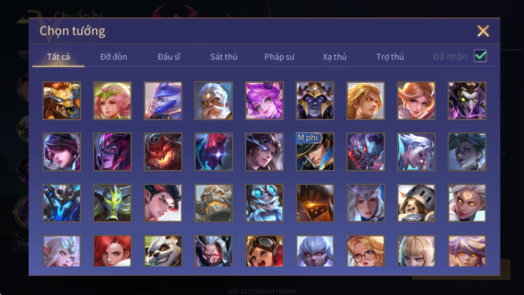Select the 'Đấu sĩ' category tab
Viewport: 524px width, 295px height.
(169, 57)
